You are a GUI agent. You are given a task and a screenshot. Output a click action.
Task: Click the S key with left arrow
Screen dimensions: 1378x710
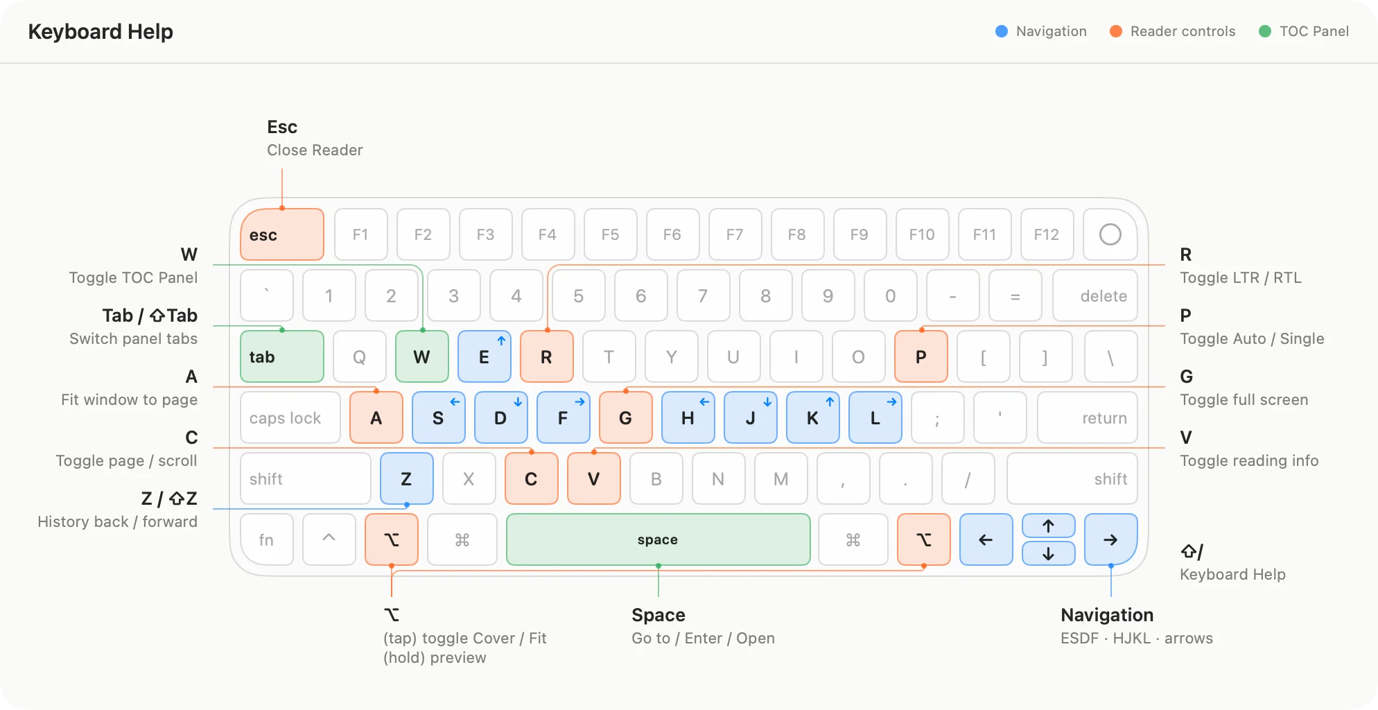click(x=439, y=417)
